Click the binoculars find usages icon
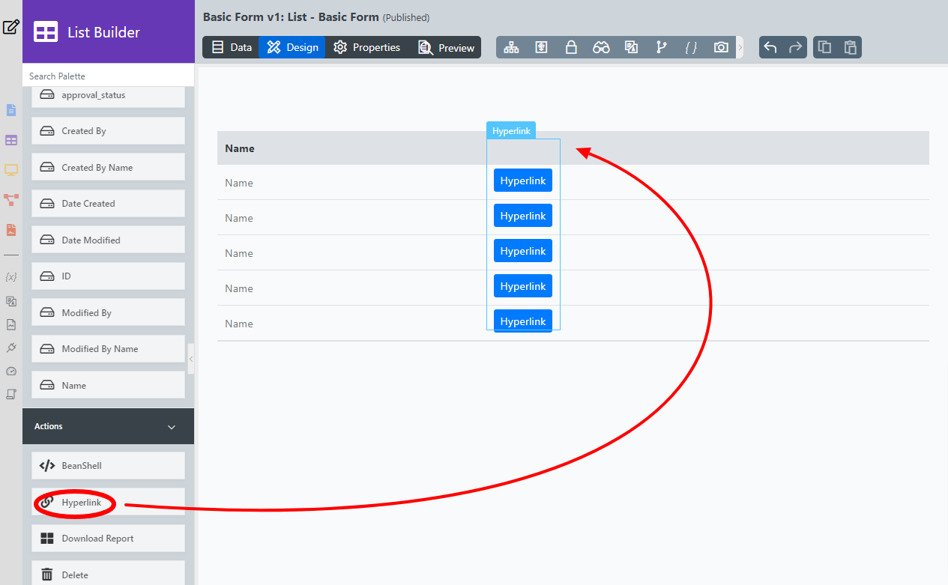The image size is (948, 585). (601, 47)
